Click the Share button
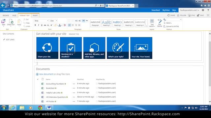 [171, 15]
